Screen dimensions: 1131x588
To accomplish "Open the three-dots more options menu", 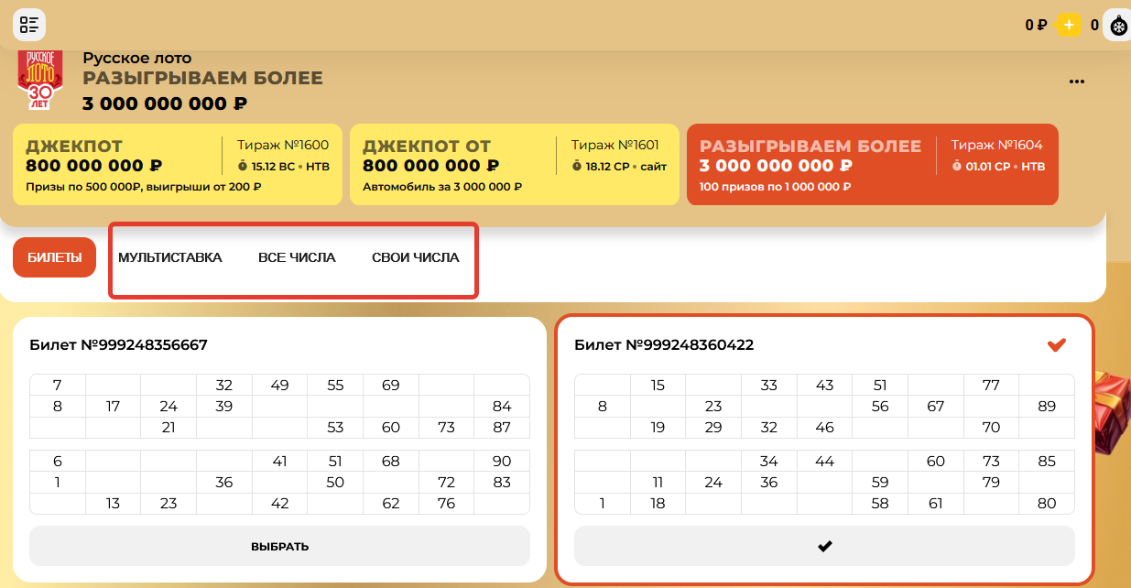I will (x=1077, y=82).
